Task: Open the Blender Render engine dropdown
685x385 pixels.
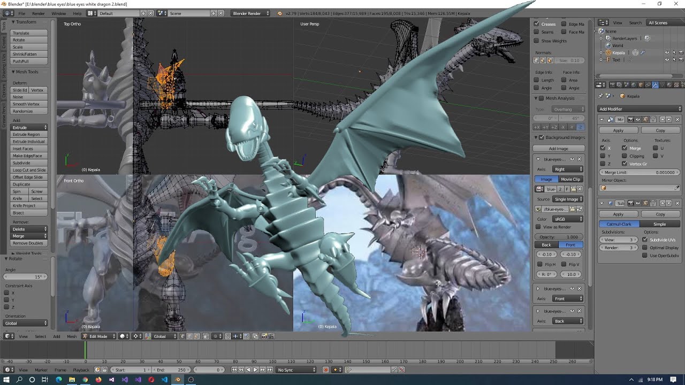Action: (251, 13)
